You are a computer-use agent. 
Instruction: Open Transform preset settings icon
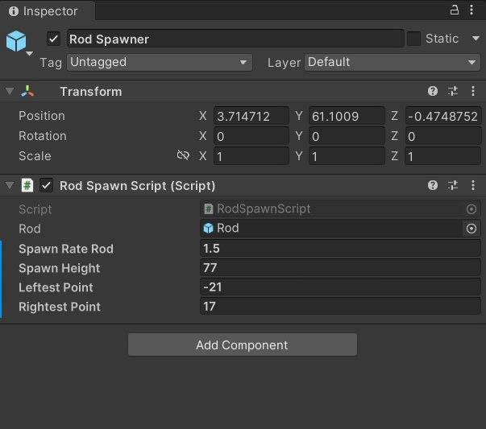[452, 92]
